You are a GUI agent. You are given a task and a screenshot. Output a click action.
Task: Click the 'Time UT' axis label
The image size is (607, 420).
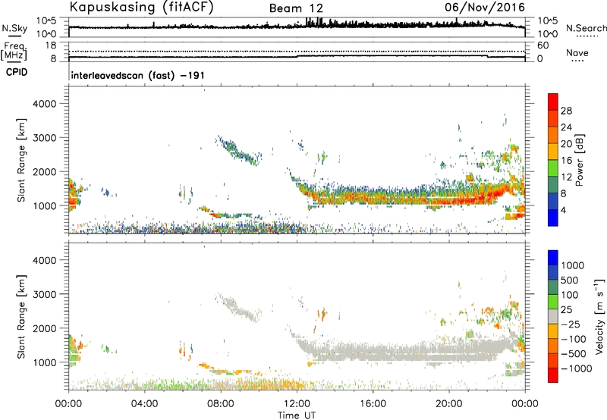point(297,415)
